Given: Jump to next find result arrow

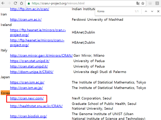Looking at the screenshot, I should tap(152, 11).
